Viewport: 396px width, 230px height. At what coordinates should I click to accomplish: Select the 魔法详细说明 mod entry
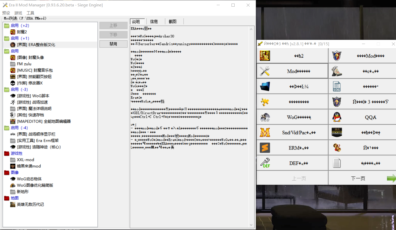pyautogui.click(x=34, y=109)
